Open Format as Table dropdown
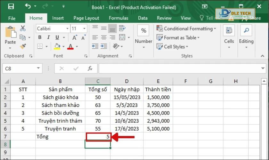Screen dimensions: 269x160 (178, 37)
